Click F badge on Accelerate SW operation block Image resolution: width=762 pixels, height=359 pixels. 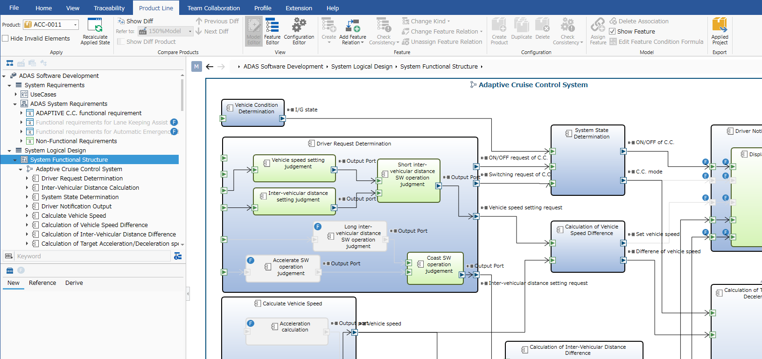coord(251,260)
